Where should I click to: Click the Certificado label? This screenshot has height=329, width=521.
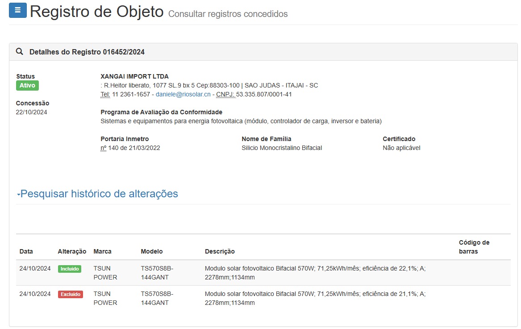pos(399,139)
